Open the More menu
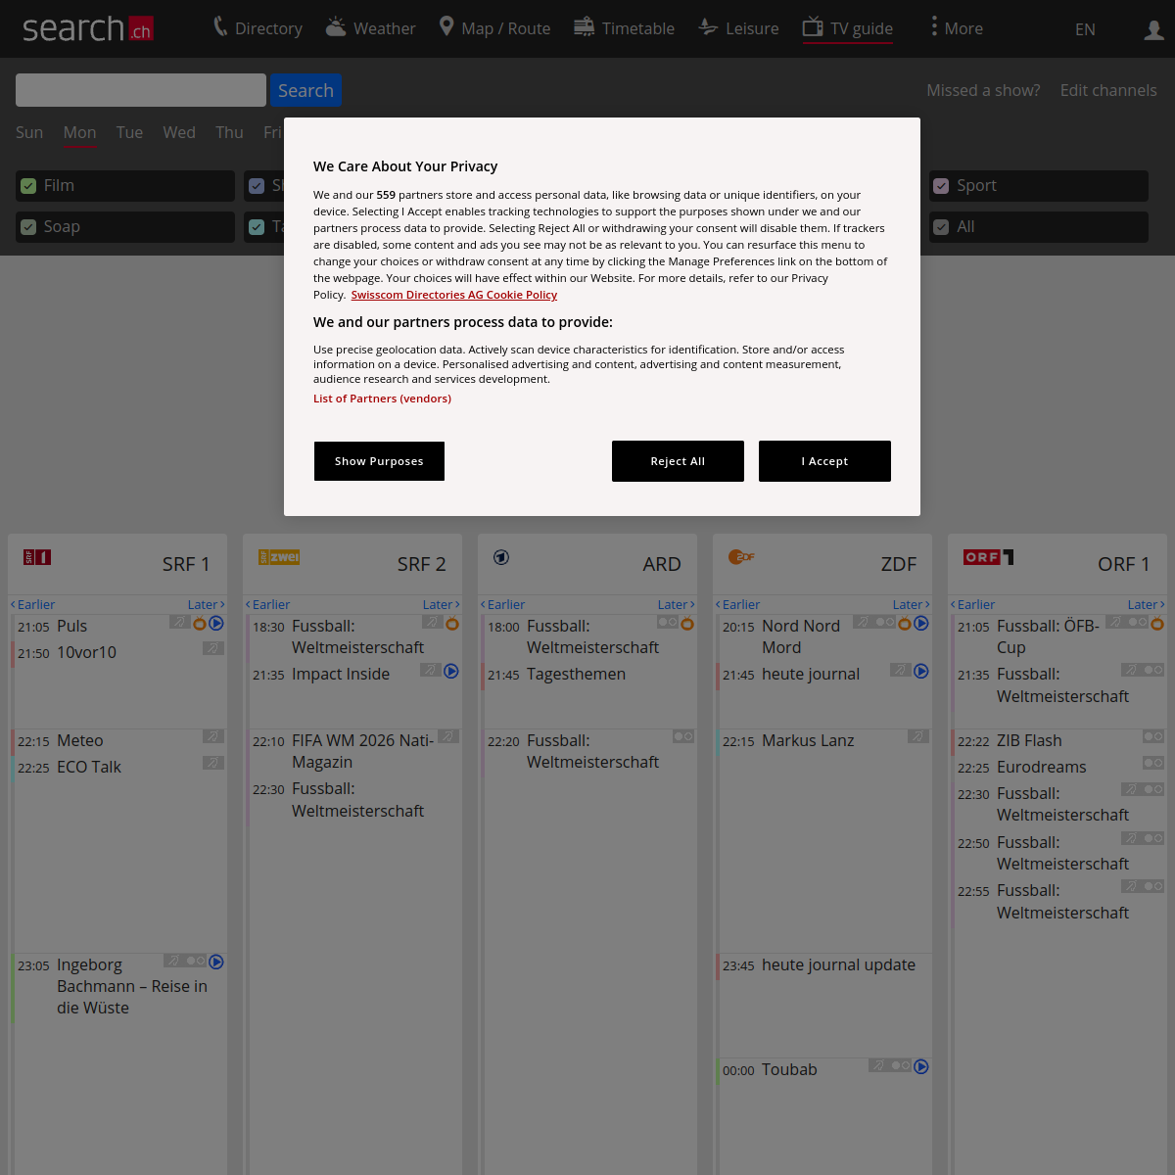The image size is (1175, 1175). [x=956, y=28]
